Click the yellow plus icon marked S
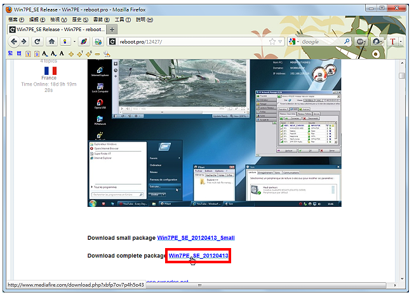 (89, 54)
